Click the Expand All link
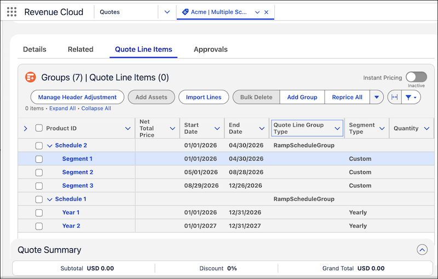438x279 pixels. 62,108
